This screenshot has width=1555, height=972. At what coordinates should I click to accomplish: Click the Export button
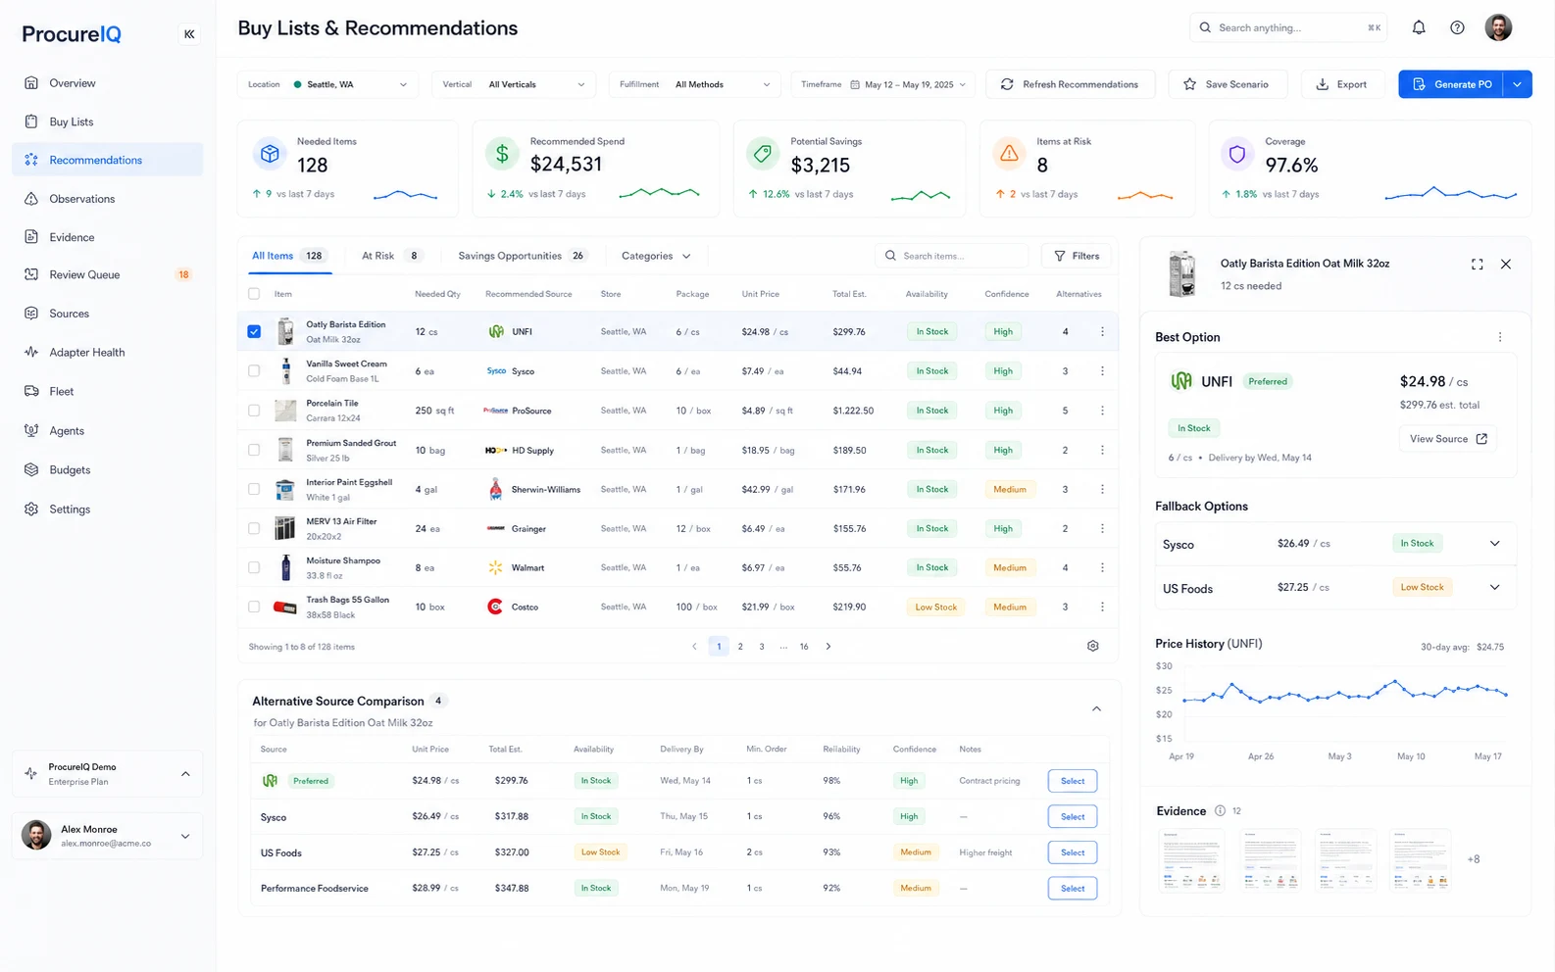click(1342, 84)
